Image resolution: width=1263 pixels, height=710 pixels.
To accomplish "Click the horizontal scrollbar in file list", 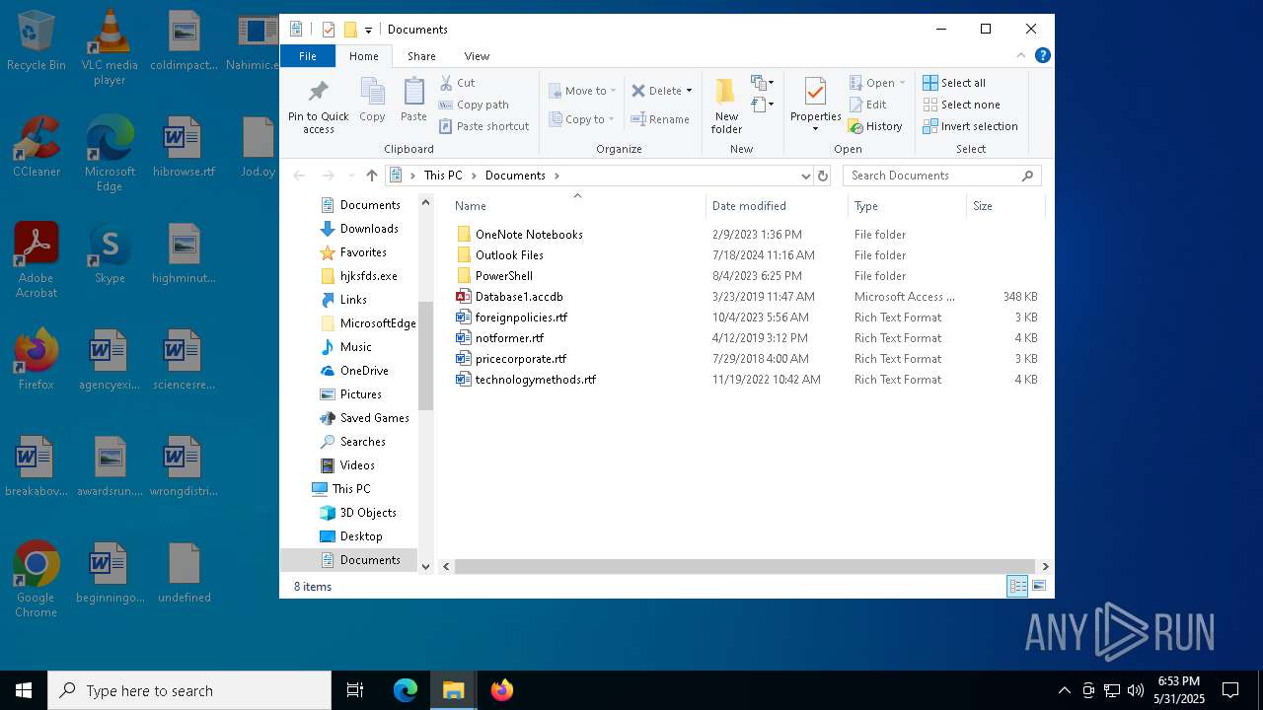I will click(746, 566).
